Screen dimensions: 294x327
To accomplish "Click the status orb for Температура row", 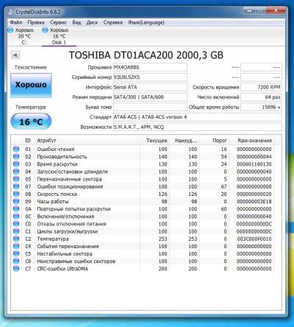I will coord(16,239).
